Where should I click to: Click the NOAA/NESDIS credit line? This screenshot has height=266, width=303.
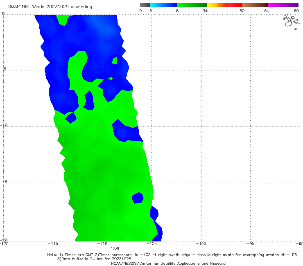(169, 263)
